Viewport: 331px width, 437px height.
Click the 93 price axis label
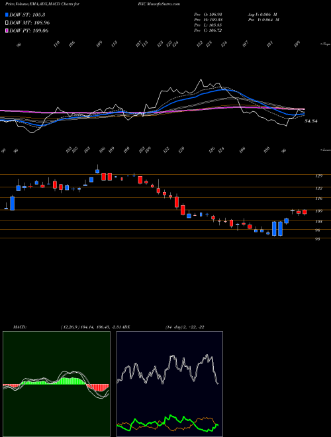pyautogui.click(x=317, y=239)
